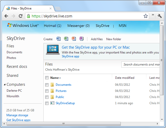Select Files in the sidebar

pos(10,46)
